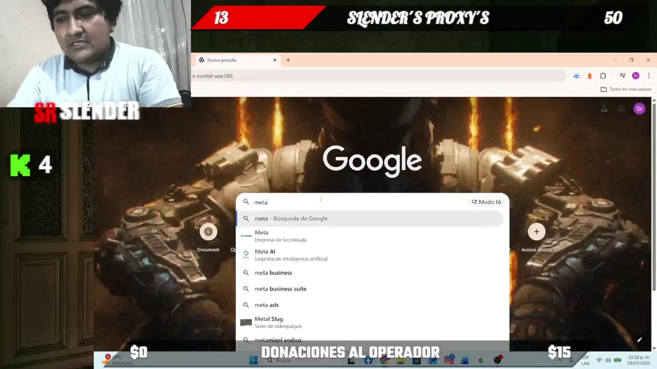Open the clock showing 11:18 p. m.
The height and width of the screenshot is (369, 657).
640,360
